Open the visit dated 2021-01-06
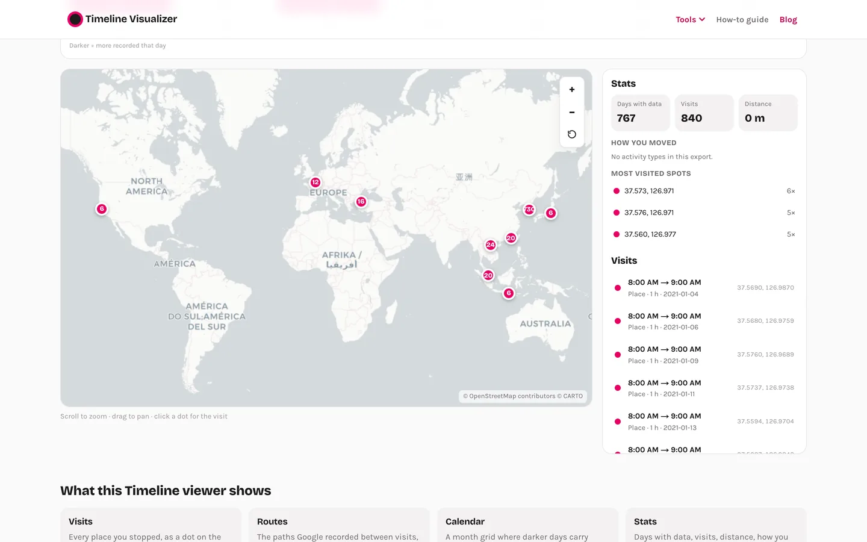 pos(704,321)
